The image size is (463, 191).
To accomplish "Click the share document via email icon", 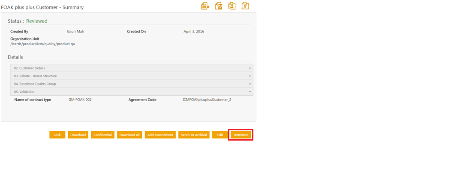I will [219, 6].
